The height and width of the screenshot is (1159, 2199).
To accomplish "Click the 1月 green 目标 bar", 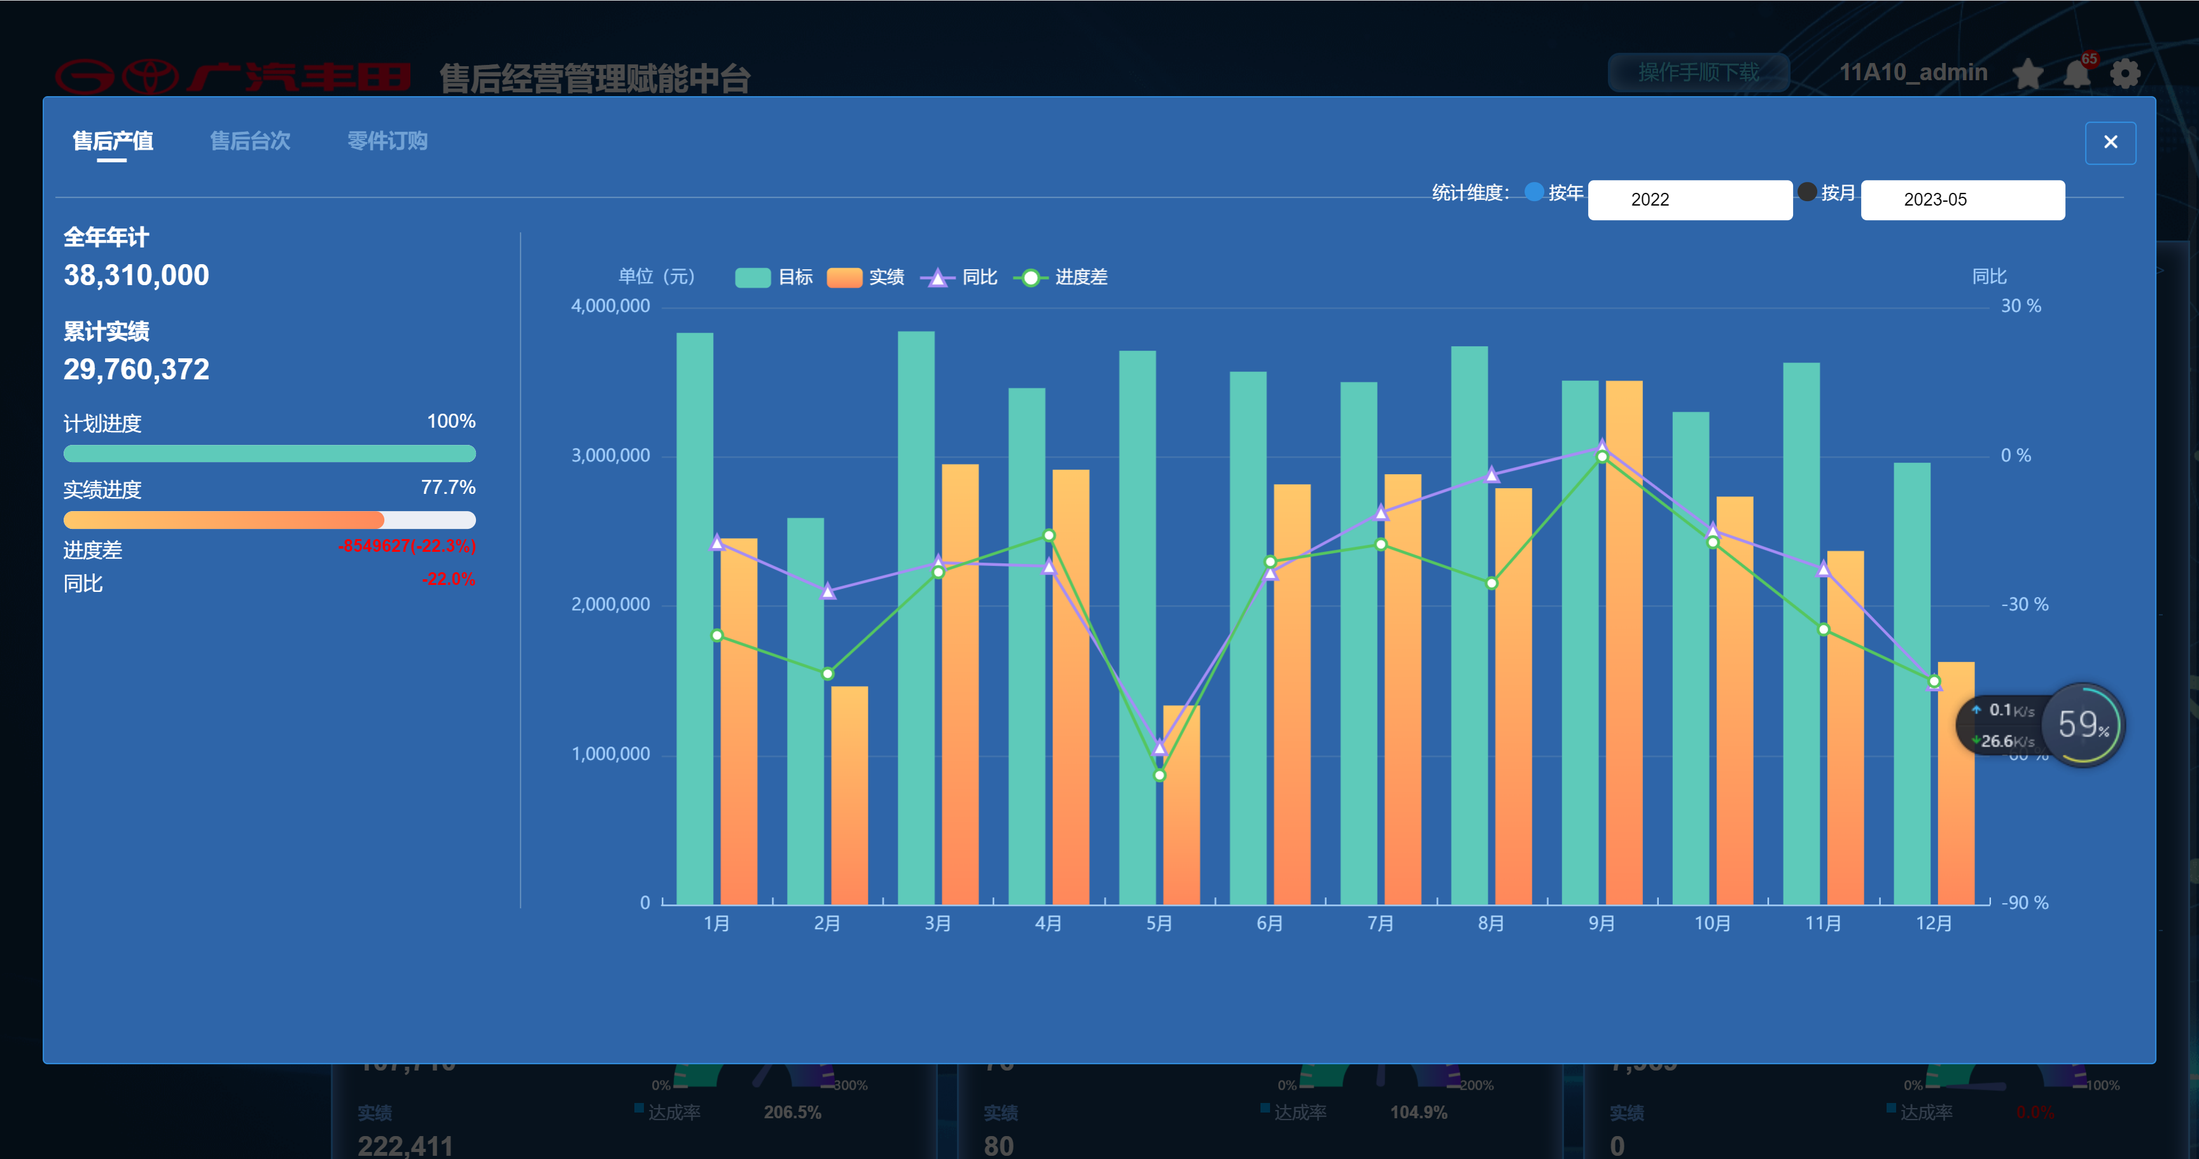I will click(694, 619).
